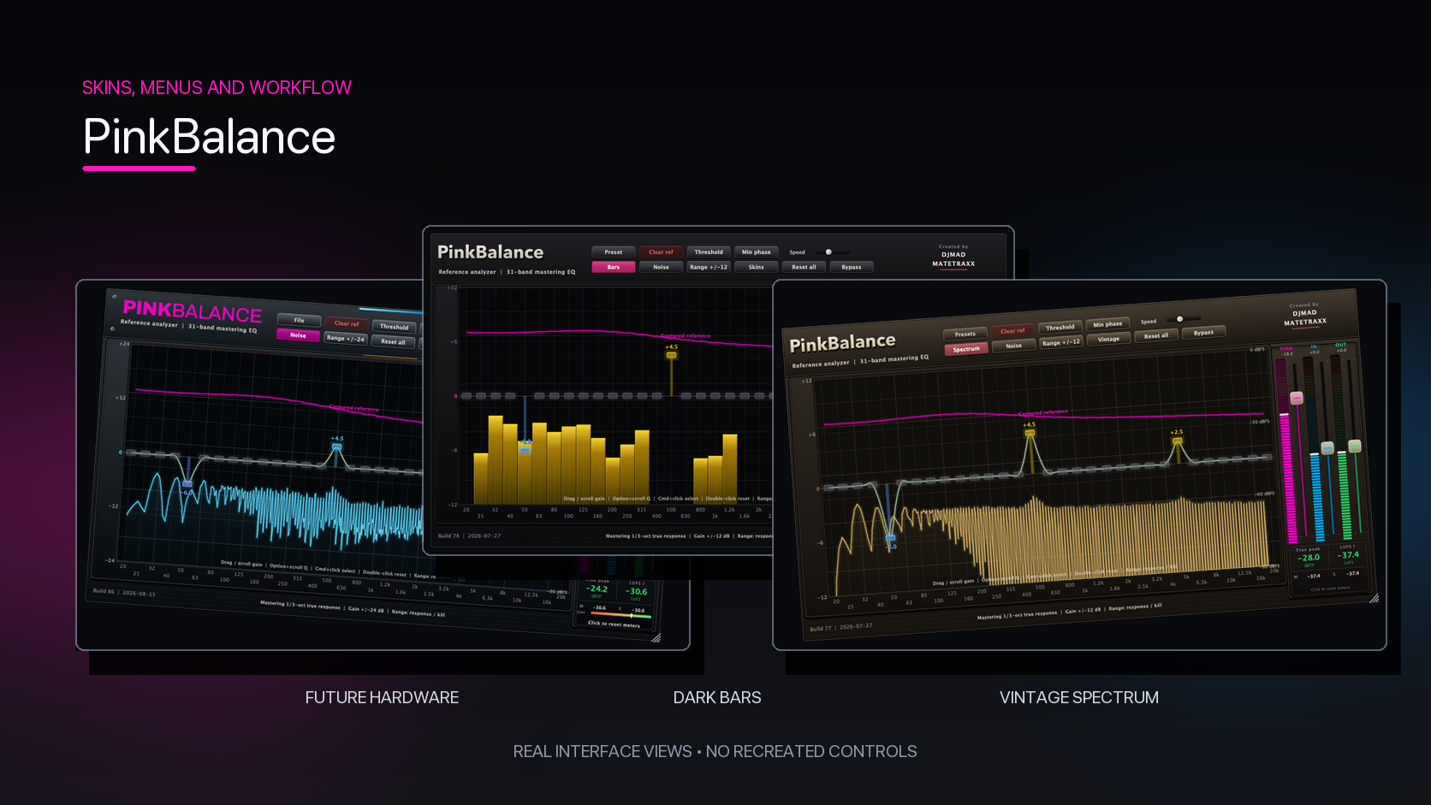
Task: Open Range +/-12 selector in Dark Bars skin
Action: (x=709, y=267)
